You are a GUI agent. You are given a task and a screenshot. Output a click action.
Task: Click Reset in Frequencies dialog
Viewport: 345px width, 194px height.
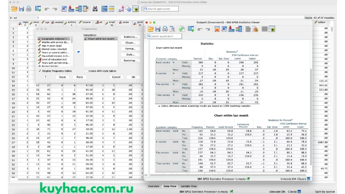62,77
